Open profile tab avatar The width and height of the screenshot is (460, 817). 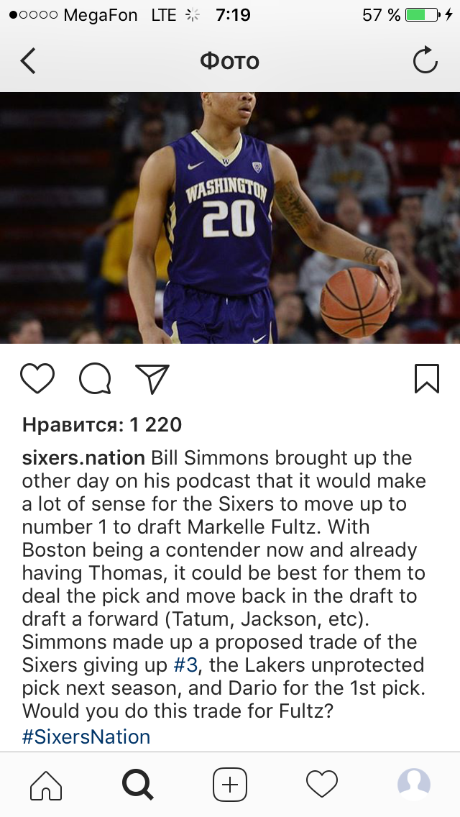[414, 784]
